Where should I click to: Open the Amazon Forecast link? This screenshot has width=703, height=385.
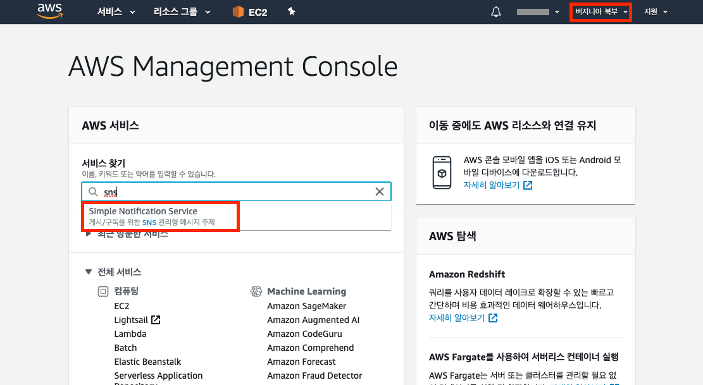[301, 362]
